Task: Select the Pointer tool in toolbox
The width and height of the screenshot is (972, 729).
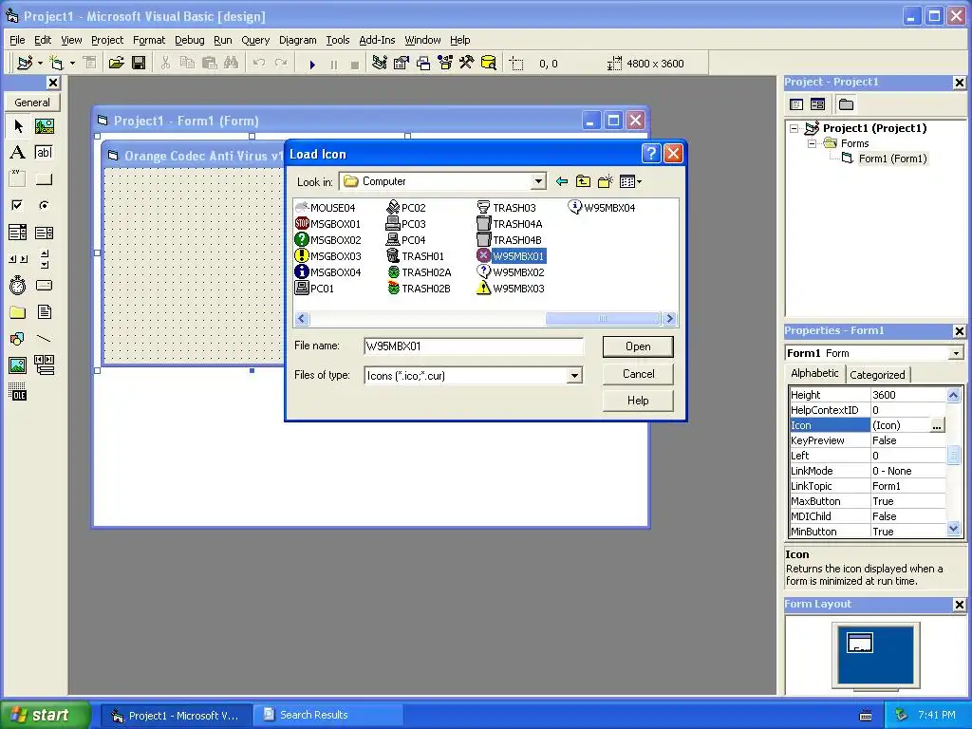Action: pos(18,126)
